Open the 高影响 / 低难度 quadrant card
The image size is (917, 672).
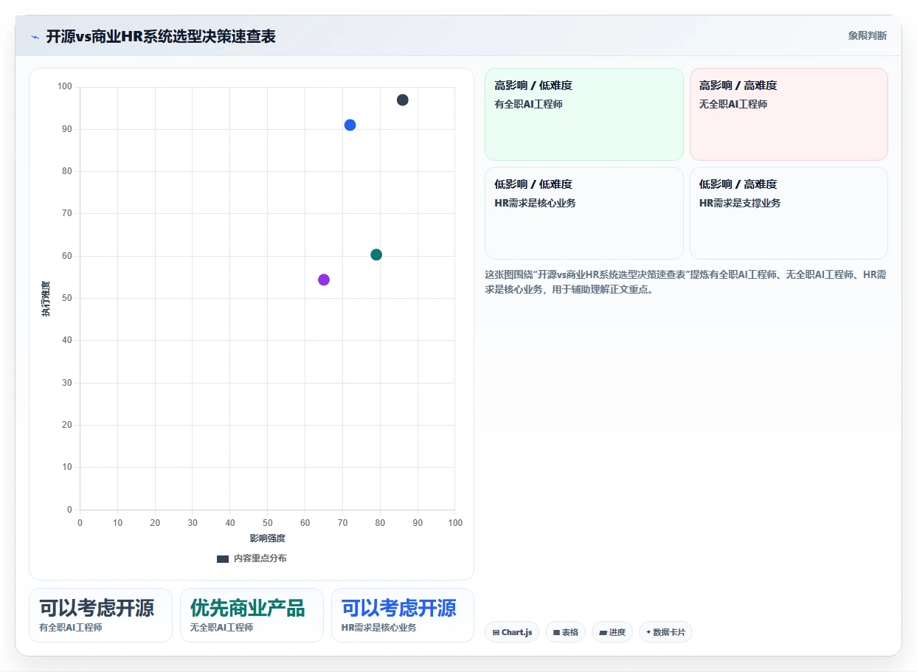pyautogui.click(x=584, y=114)
